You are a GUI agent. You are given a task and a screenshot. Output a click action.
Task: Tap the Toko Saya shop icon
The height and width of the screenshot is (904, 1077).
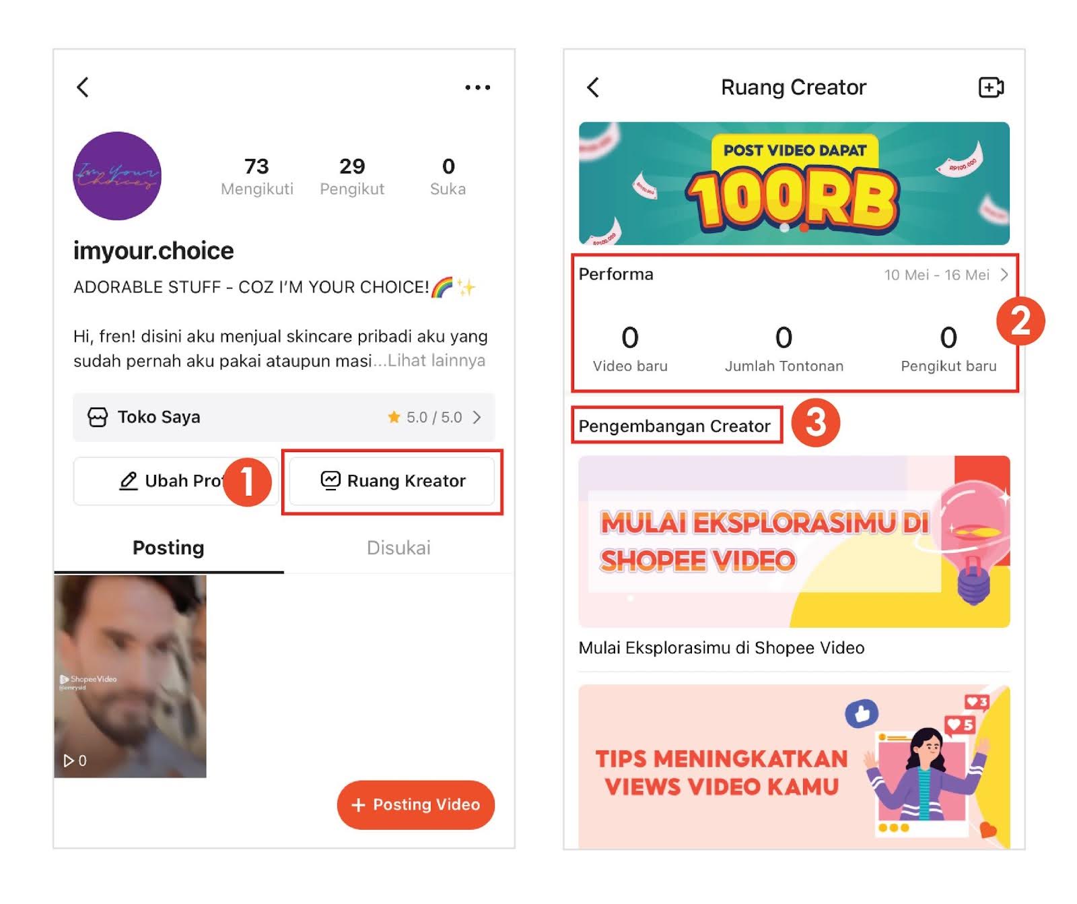click(x=98, y=417)
